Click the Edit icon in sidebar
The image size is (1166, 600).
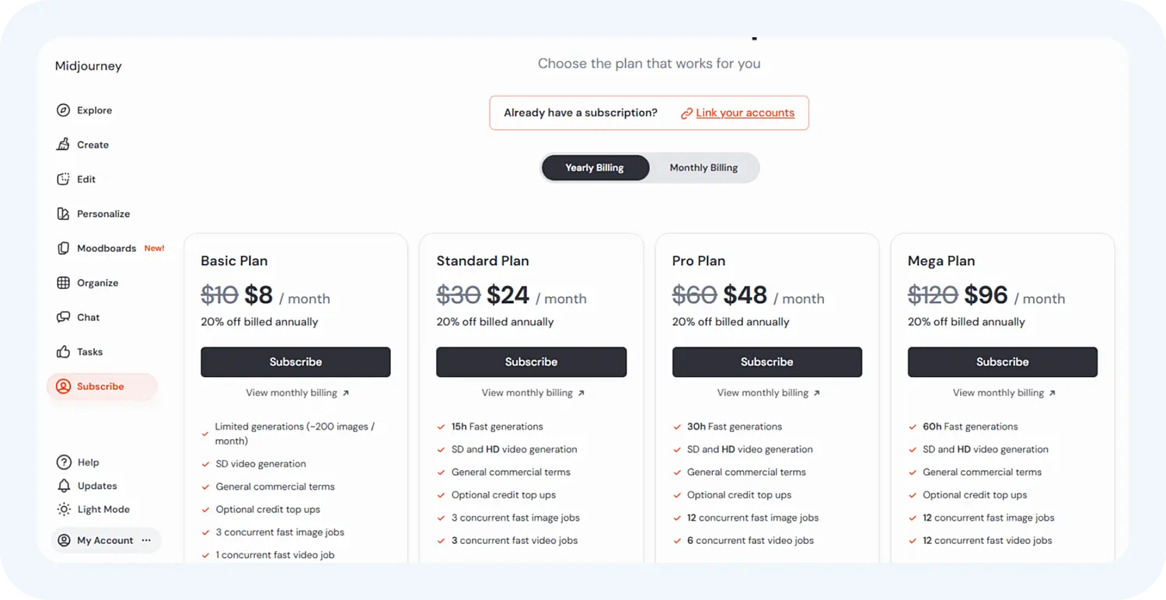tap(64, 180)
